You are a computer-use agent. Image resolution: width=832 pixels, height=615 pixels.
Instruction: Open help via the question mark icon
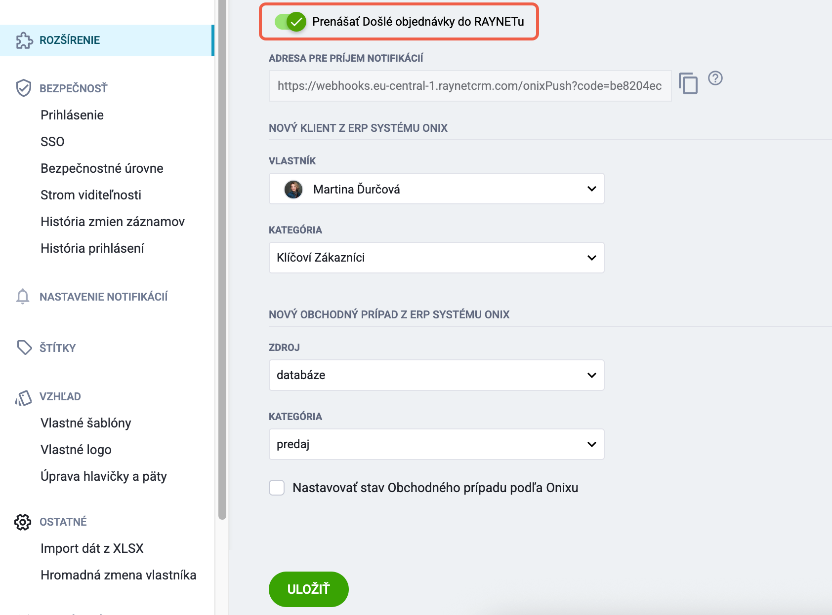pos(715,78)
